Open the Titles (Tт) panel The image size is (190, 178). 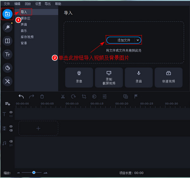click(7, 54)
